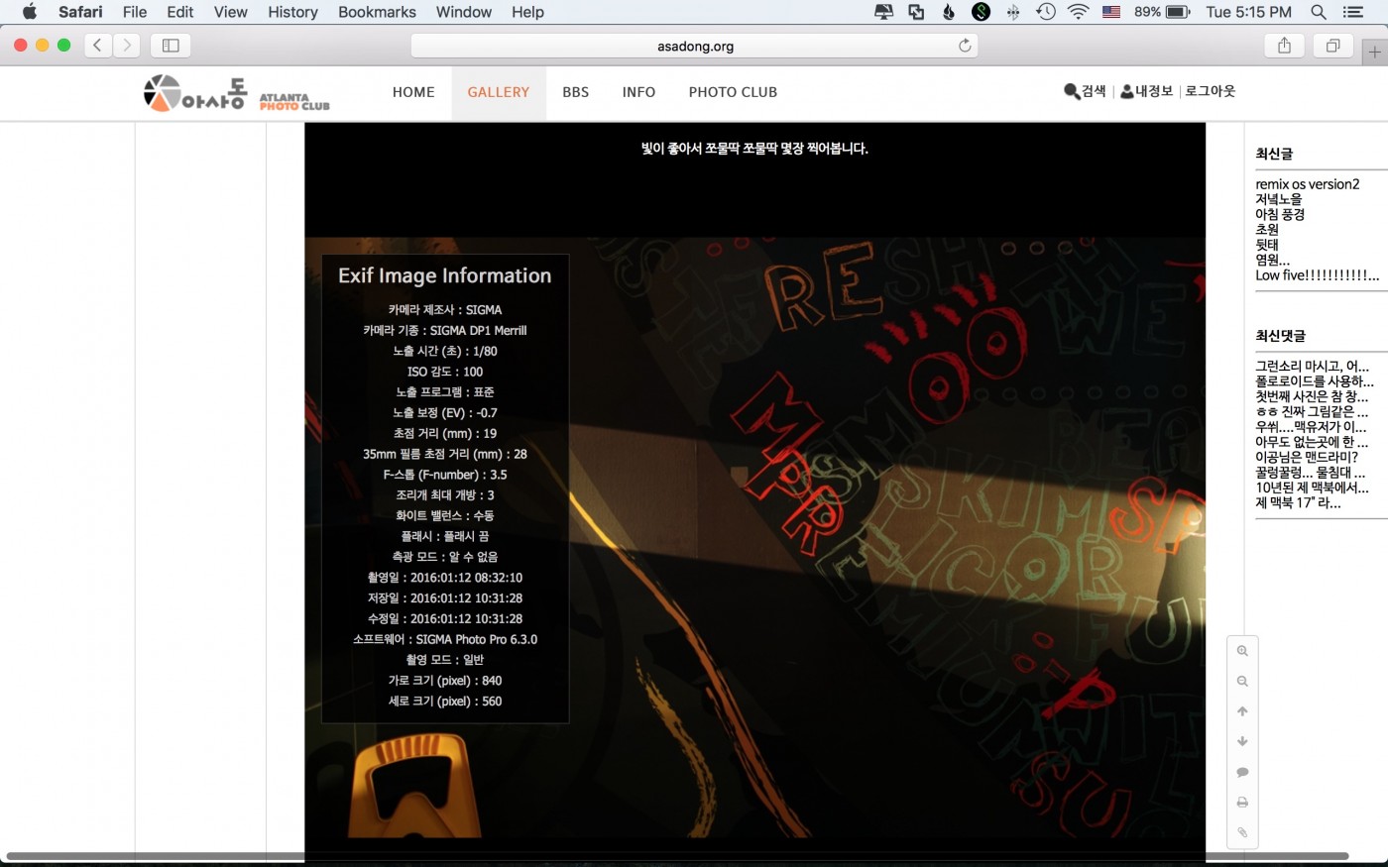The image size is (1388, 867).
Task: Open comments via speech bubble icon
Action: point(1242,772)
